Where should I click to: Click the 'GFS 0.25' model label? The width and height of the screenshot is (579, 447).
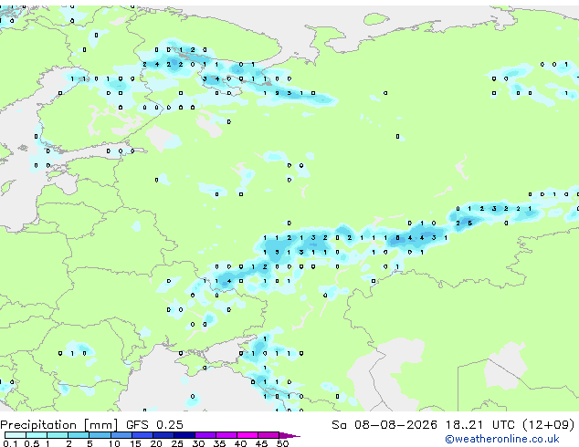[x=154, y=425]
